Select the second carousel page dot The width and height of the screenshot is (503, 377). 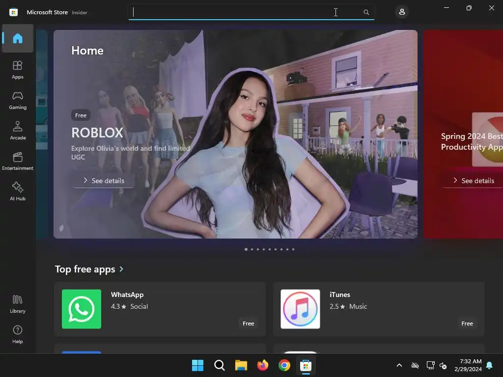point(252,249)
